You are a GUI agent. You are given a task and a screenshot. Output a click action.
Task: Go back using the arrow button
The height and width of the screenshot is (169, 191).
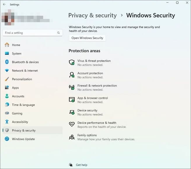4,4
